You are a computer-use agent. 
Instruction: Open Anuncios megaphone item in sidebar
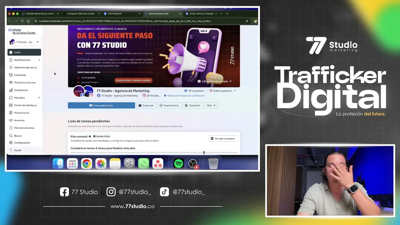24,120
